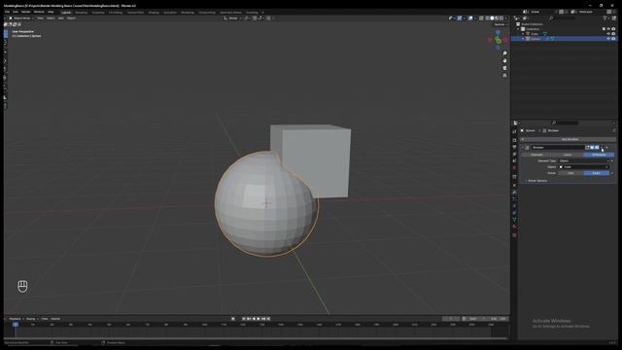Open the Material properties tab icon
The image size is (622, 350).
pyautogui.click(x=514, y=227)
